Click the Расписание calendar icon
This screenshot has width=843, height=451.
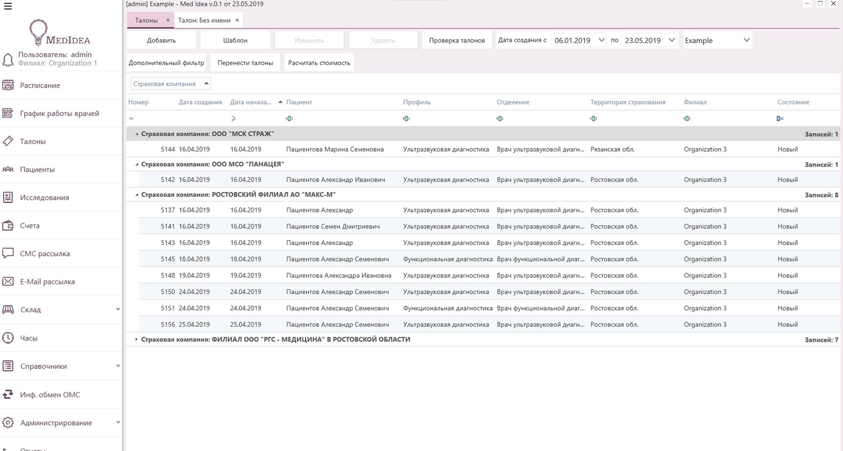[x=8, y=85]
